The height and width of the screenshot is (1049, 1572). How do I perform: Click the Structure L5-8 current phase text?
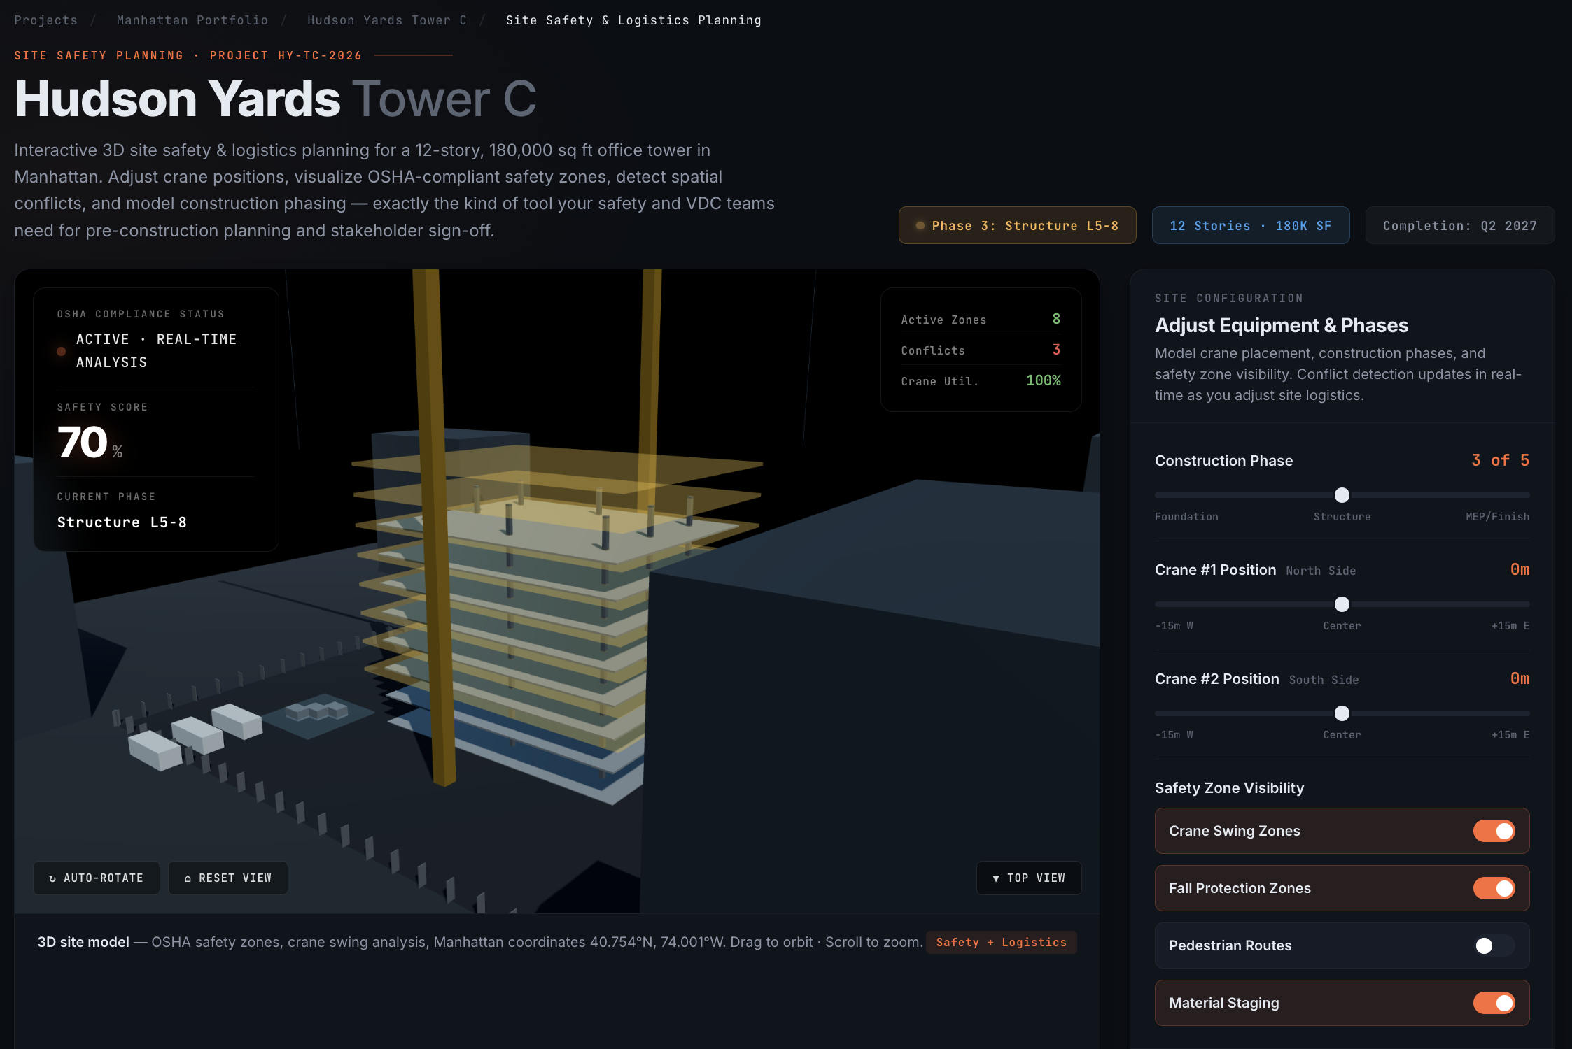(122, 522)
